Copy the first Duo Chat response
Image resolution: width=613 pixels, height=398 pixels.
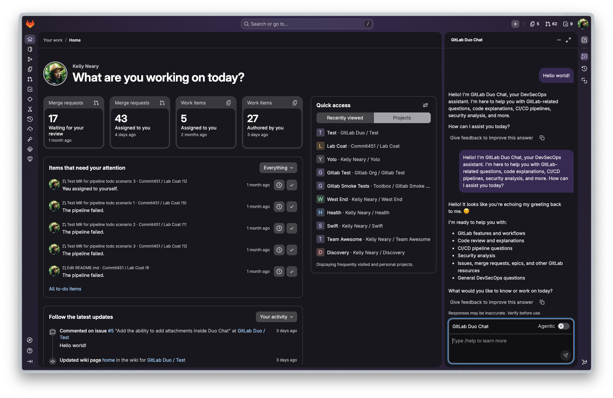point(542,137)
